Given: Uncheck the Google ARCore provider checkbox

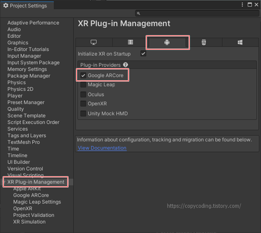Looking at the screenshot, I should [83, 75].
